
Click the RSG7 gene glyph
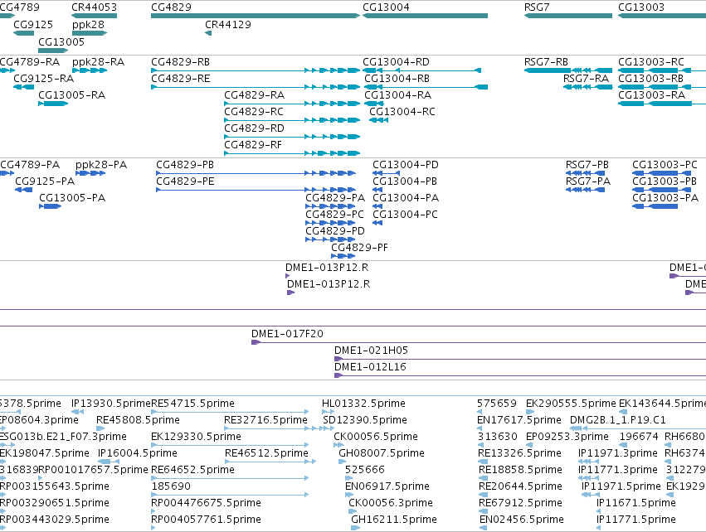tap(568, 16)
